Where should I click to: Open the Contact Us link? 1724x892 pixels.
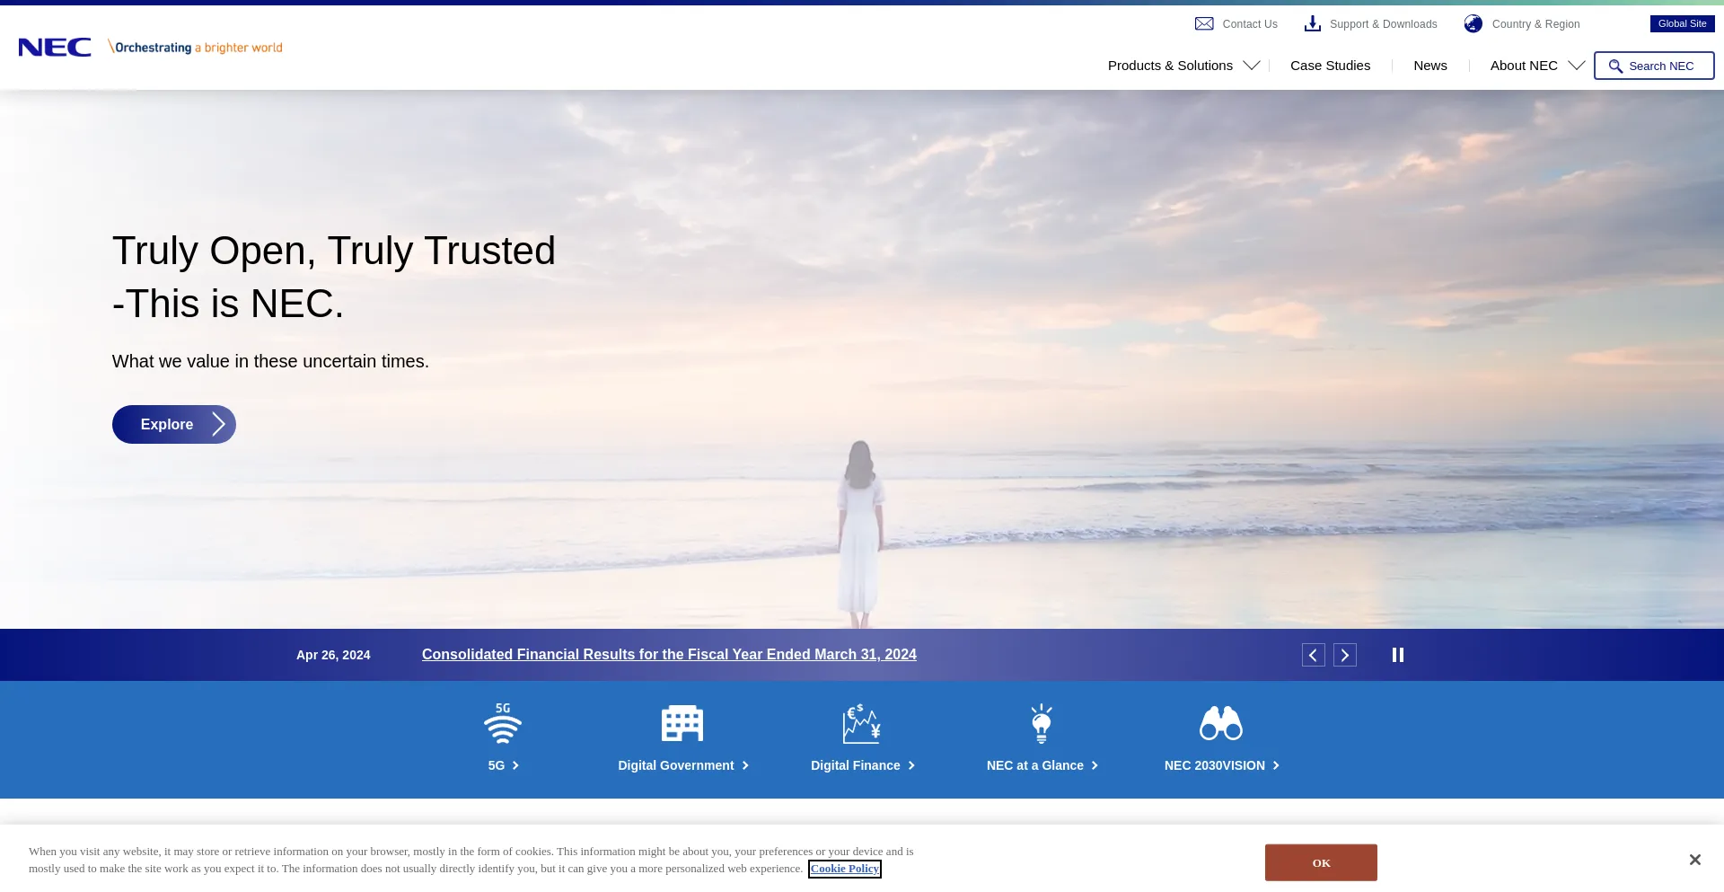(x=1249, y=24)
